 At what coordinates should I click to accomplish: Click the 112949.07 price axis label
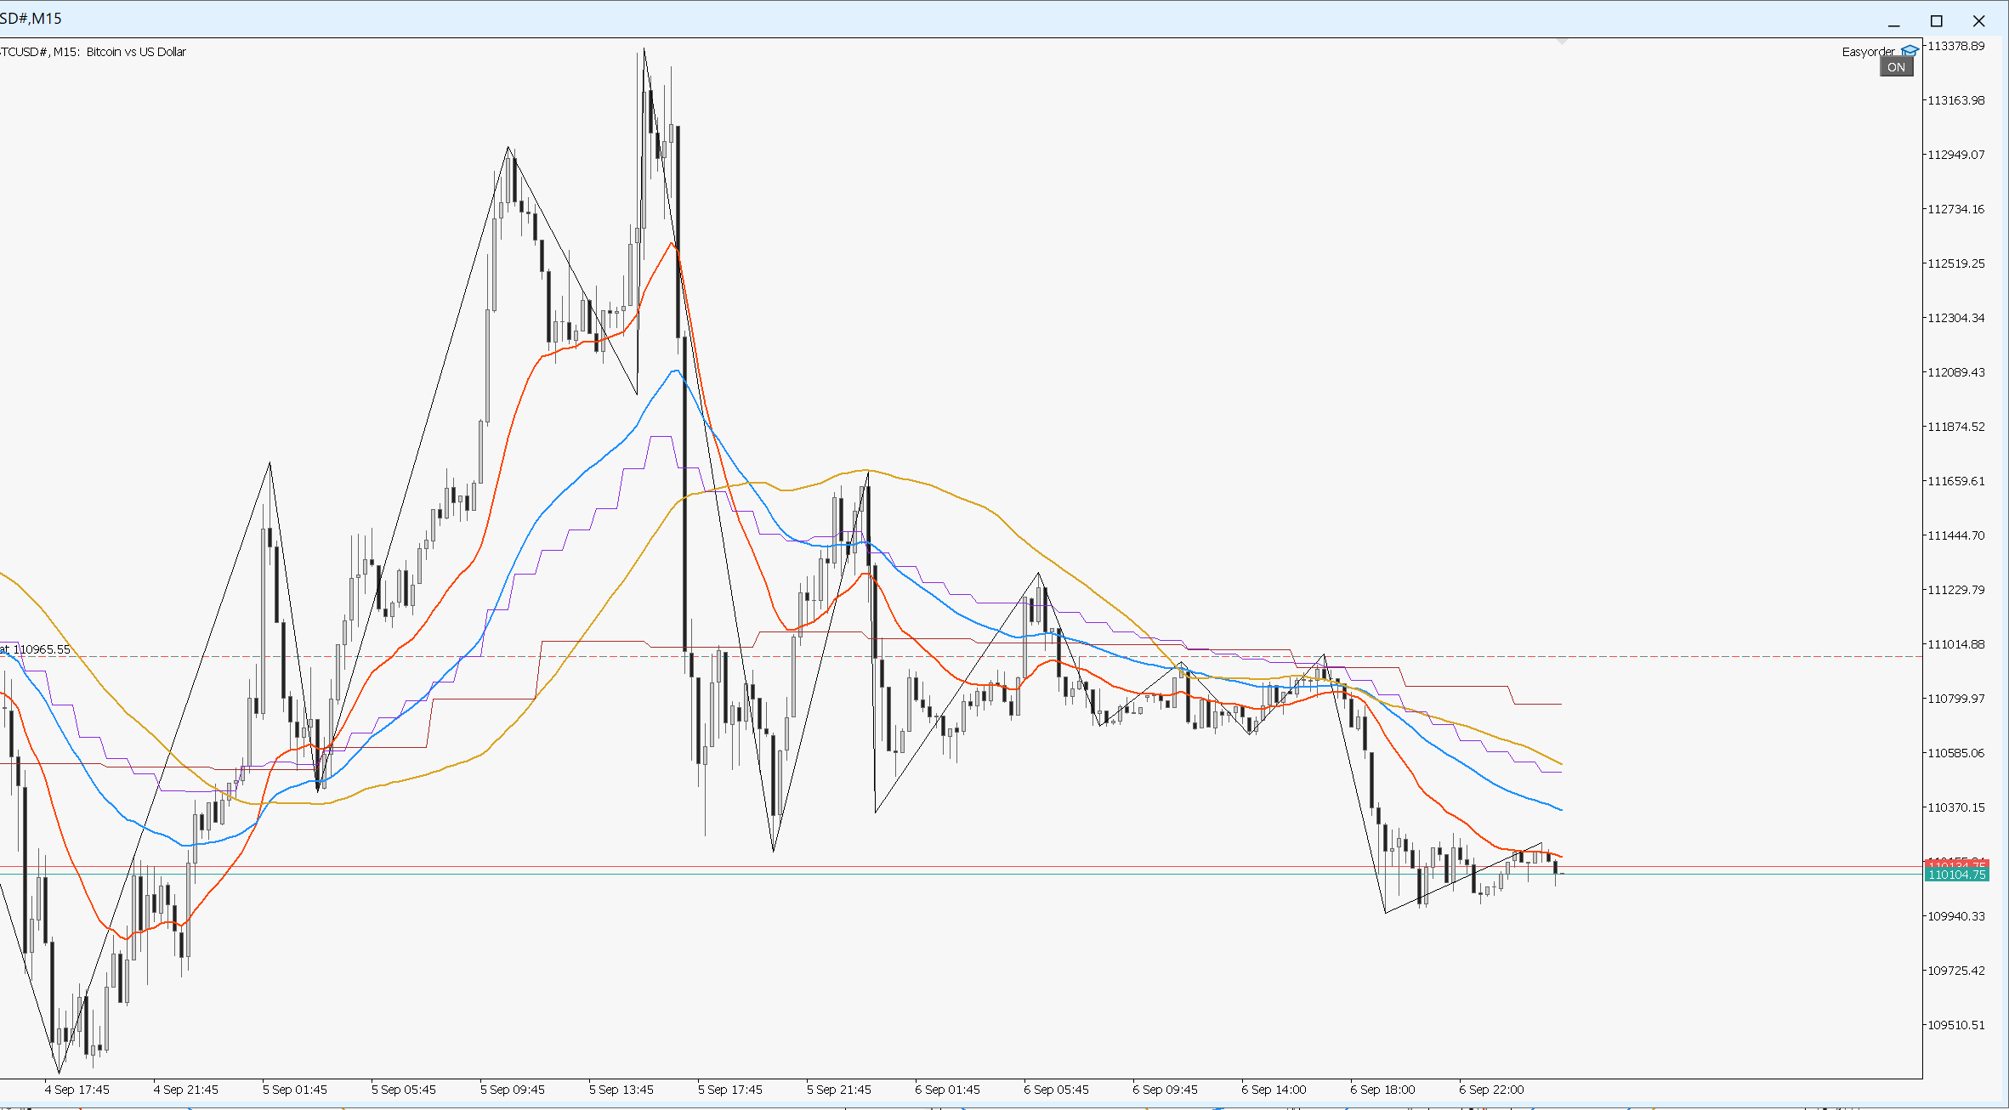tap(1955, 155)
